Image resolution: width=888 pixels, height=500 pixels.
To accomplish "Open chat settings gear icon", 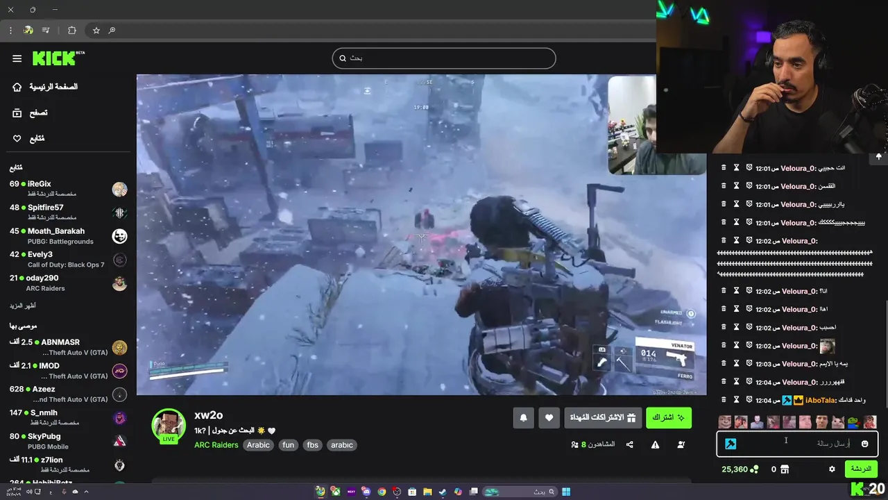I will click(832, 469).
